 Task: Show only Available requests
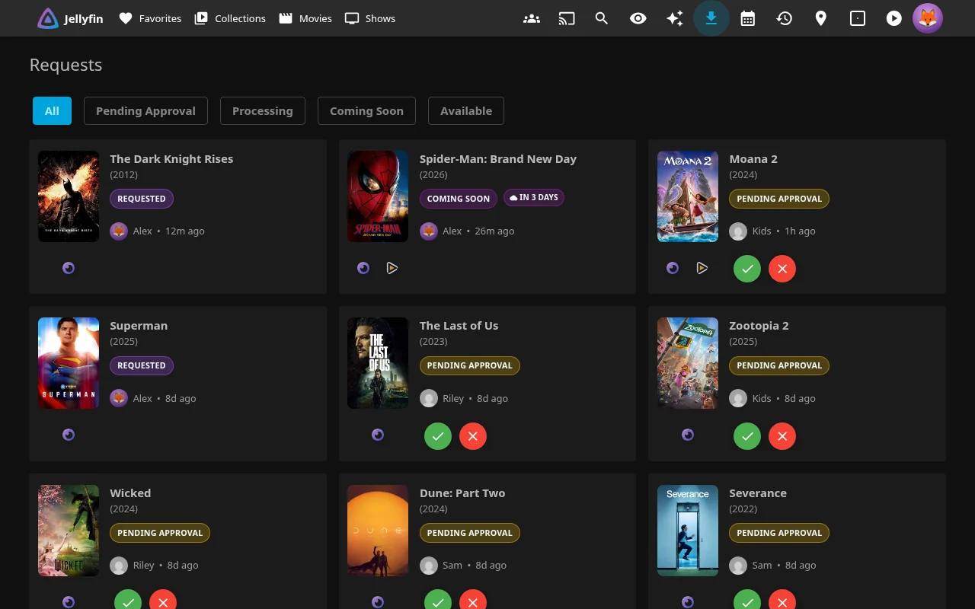[x=466, y=110]
